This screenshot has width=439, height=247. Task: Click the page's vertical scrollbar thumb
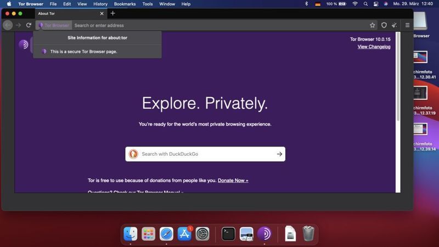tap(398, 76)
